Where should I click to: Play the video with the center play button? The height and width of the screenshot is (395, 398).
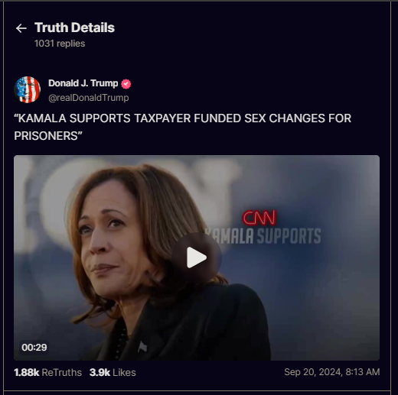pyautogui.click(x=197, y=257)
